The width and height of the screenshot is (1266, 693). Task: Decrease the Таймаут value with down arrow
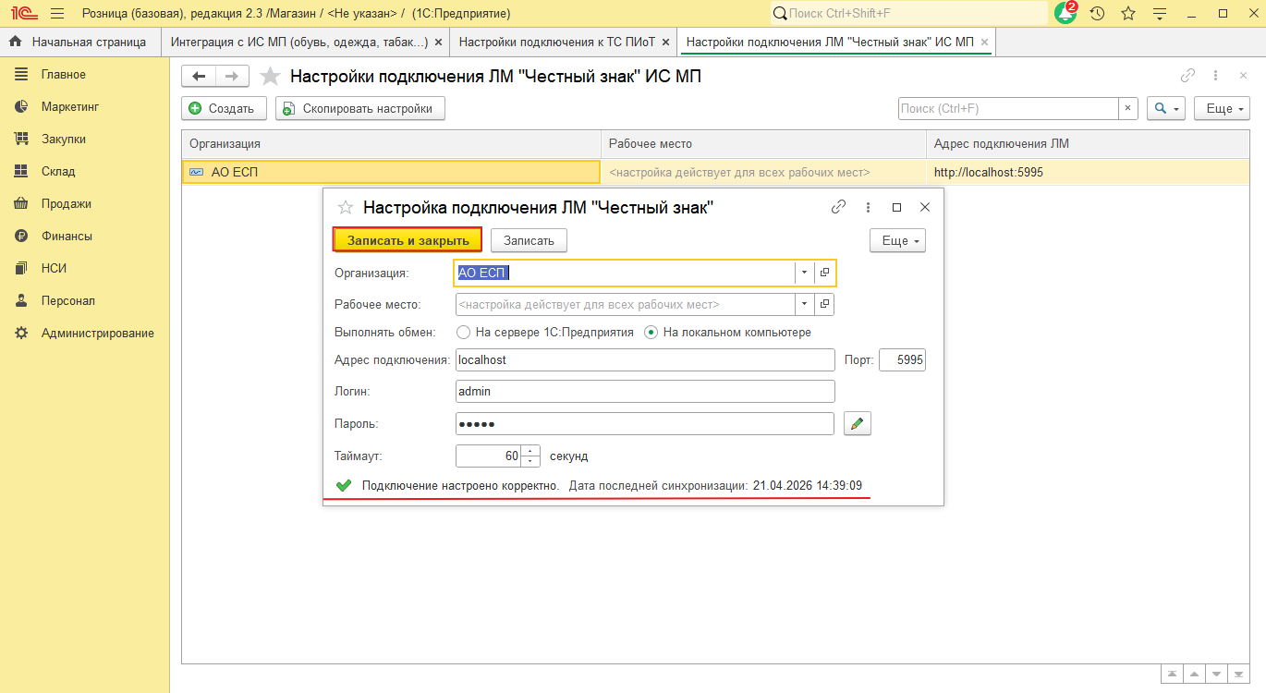coord(530,461)
